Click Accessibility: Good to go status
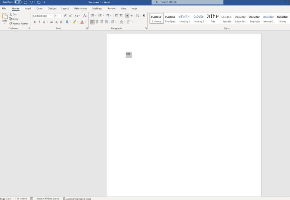 point(77,199)
